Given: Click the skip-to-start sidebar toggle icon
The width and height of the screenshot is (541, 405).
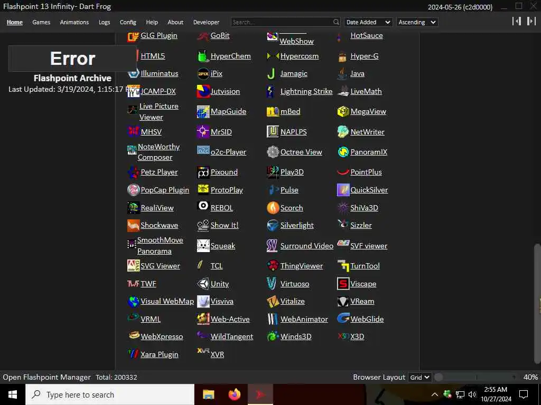Looking at the screenshot, I should pos(517,21).
